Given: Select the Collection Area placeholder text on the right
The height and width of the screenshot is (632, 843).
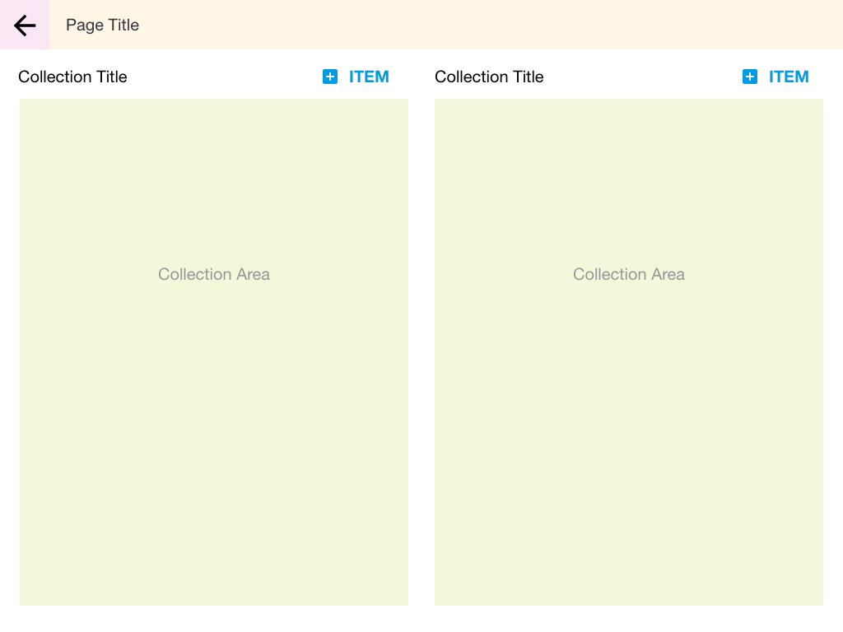Looking at the screenshot, I should tap(629, 274).
